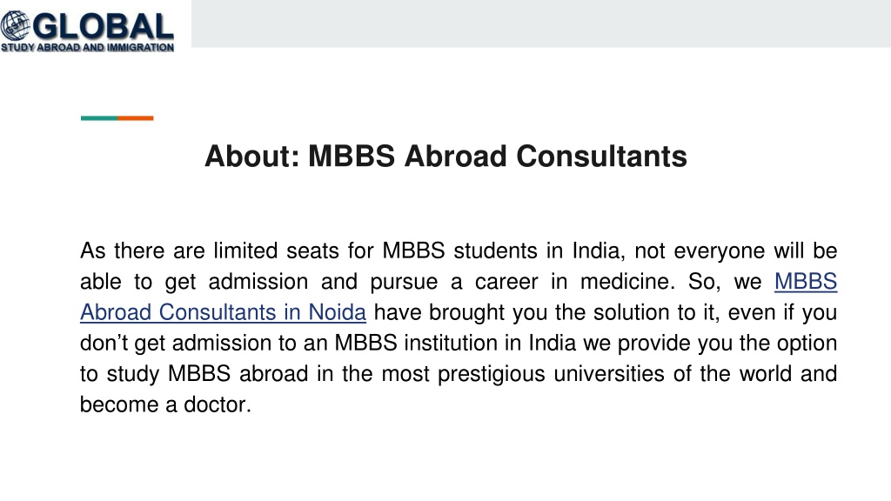This screenshot has height=501, width=891.
Task: Click the GLOBAL logo wordmark
Action: click(x=103, y=27)
